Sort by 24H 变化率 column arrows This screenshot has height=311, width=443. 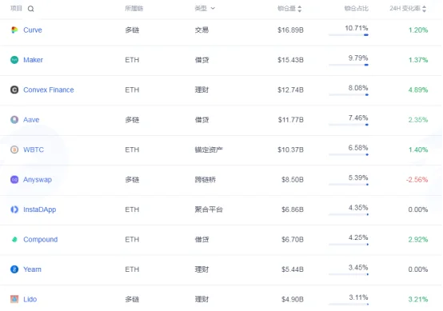[x=424, y=9]
